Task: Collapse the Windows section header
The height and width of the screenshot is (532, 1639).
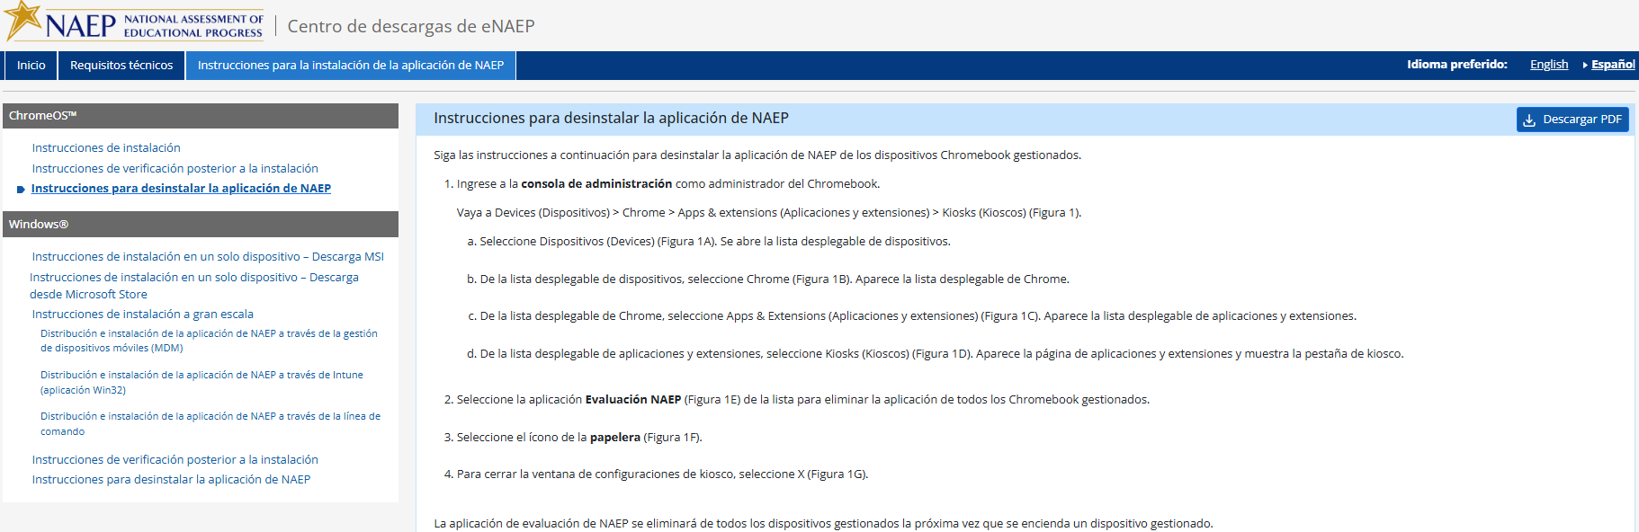Action: pyautogui.click(x=200, y=225)
